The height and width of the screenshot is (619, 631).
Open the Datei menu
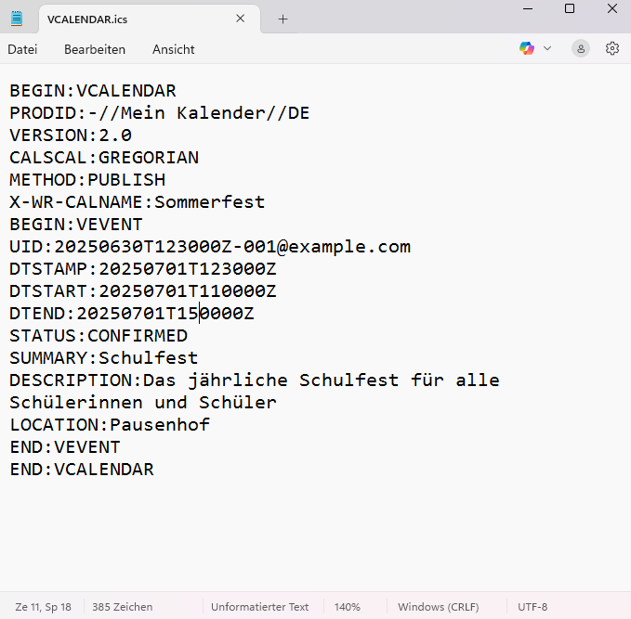[22, 49]
